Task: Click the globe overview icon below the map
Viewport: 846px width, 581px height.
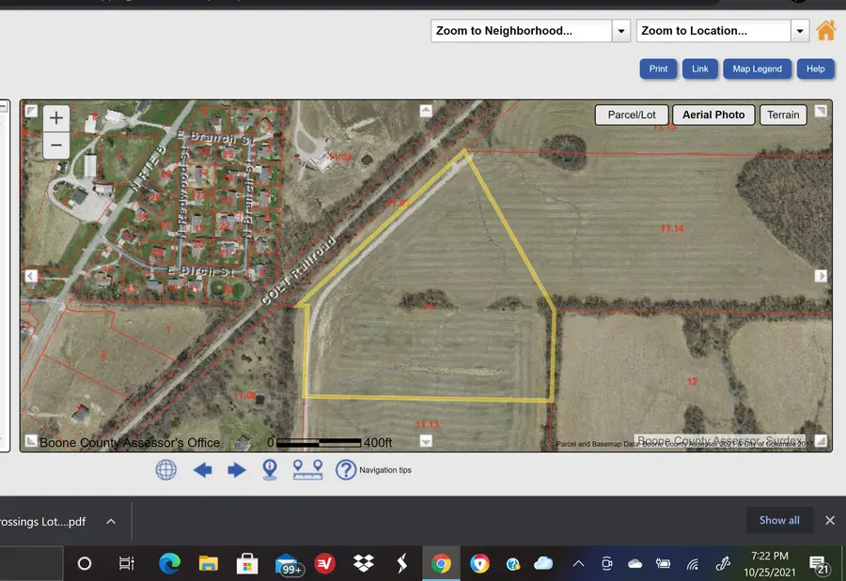Action: [165, 469]
